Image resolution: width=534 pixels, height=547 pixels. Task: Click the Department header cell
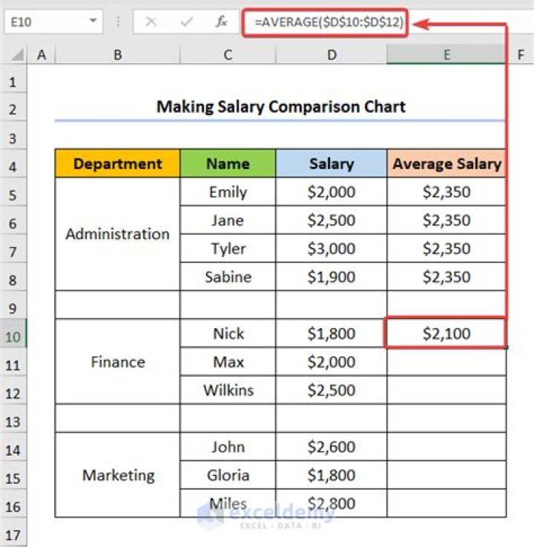[117, 164]
